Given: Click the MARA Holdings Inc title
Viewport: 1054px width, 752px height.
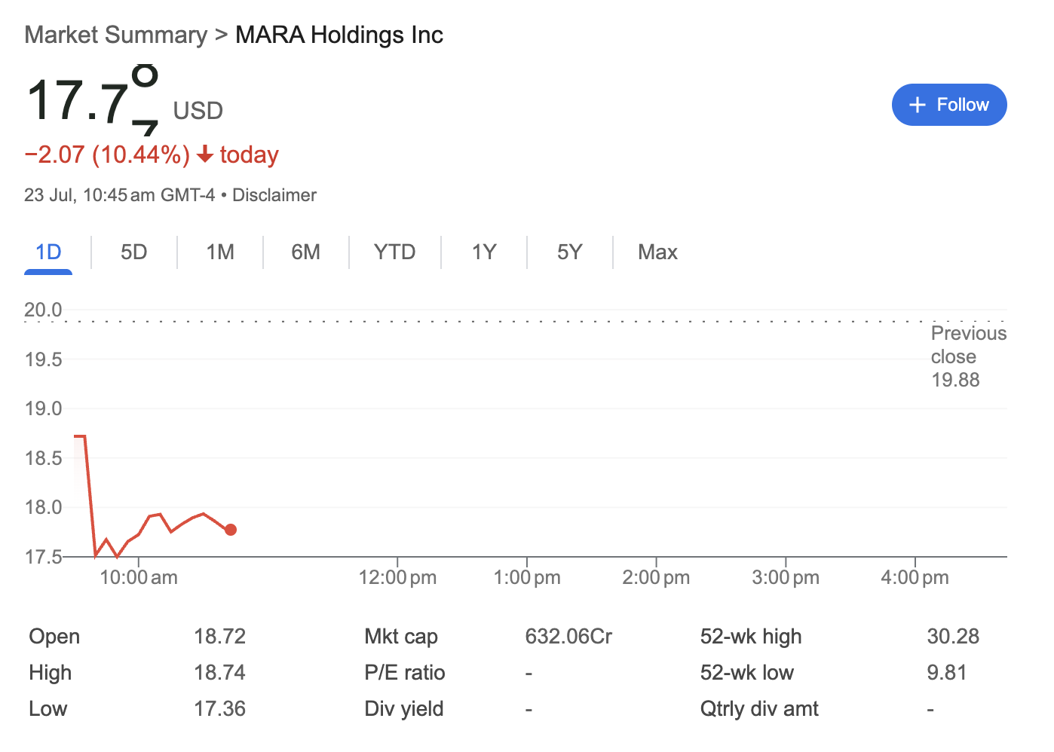Looking at the screenshot, I should click(339, 35).
